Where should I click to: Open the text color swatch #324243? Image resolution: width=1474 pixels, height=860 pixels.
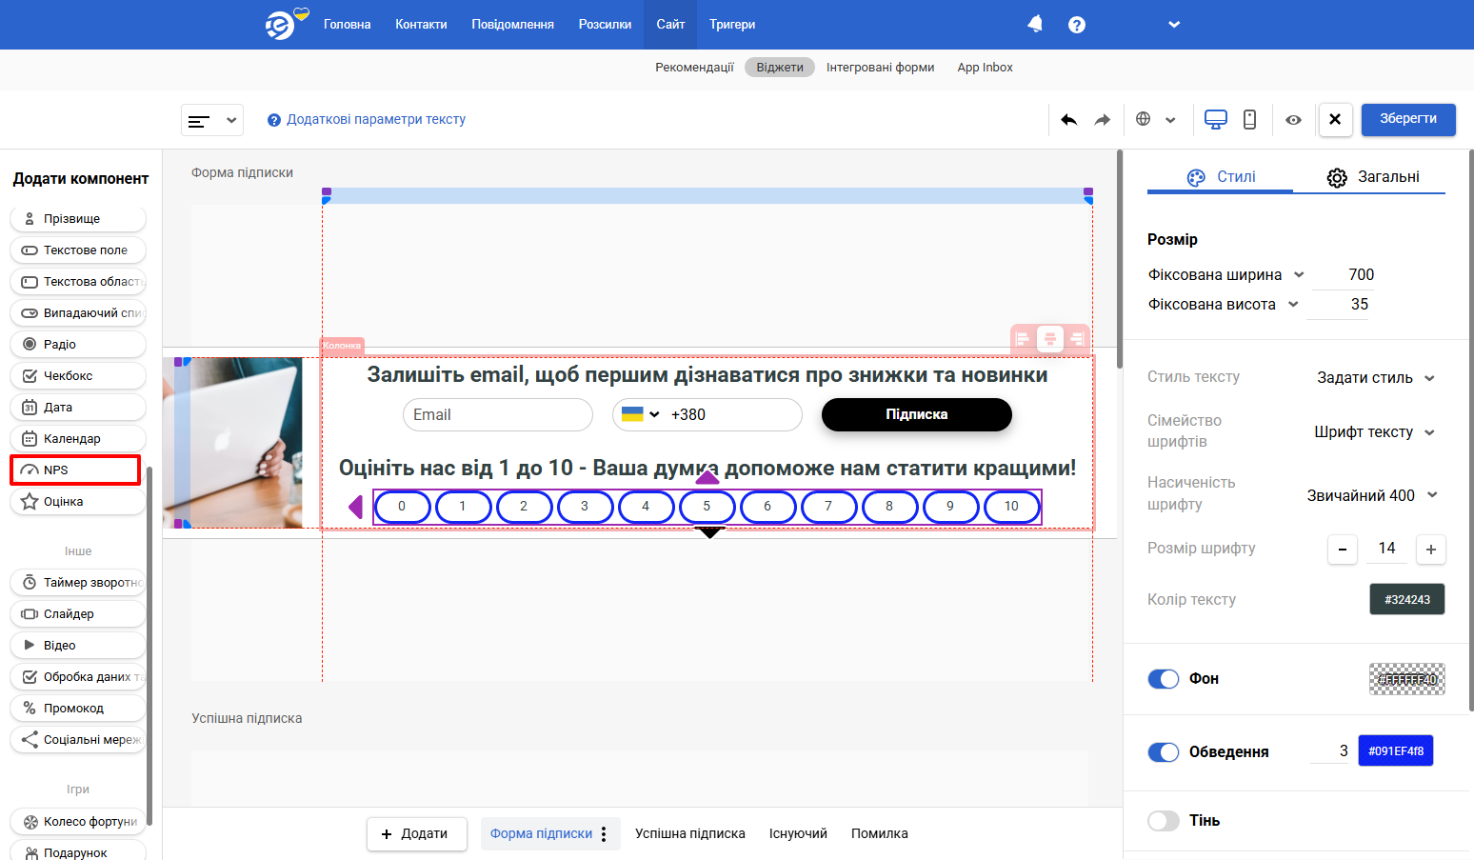(1407, 599)
